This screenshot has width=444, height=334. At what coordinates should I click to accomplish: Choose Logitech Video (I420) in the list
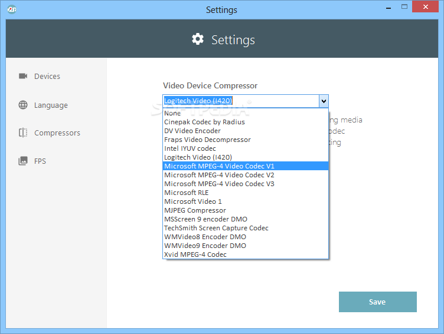point(246,157)
